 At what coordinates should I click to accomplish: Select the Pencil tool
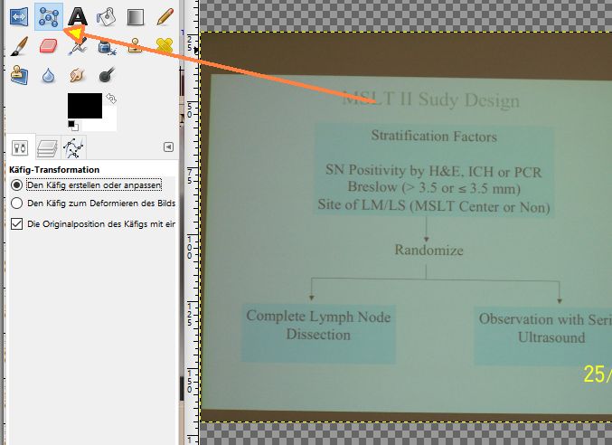pos(165,15)
